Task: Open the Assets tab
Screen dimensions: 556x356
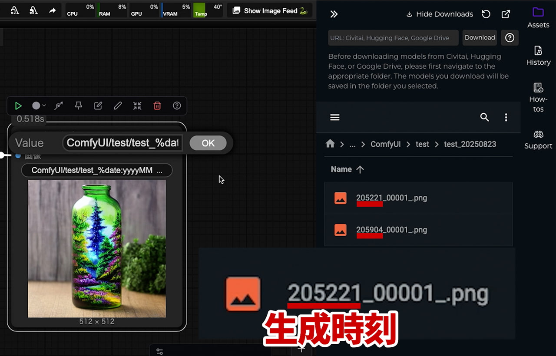Action: (538, 17)
